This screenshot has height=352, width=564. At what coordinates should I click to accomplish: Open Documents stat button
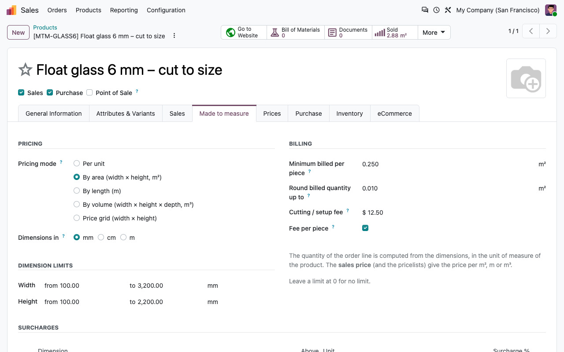[348, 33]
